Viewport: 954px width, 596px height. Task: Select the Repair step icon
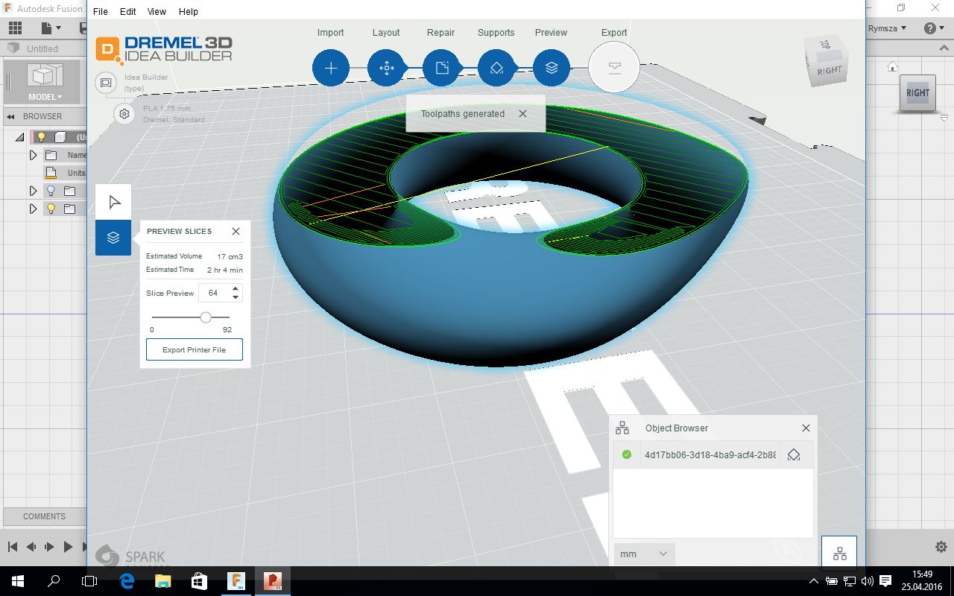click(441, 68)
